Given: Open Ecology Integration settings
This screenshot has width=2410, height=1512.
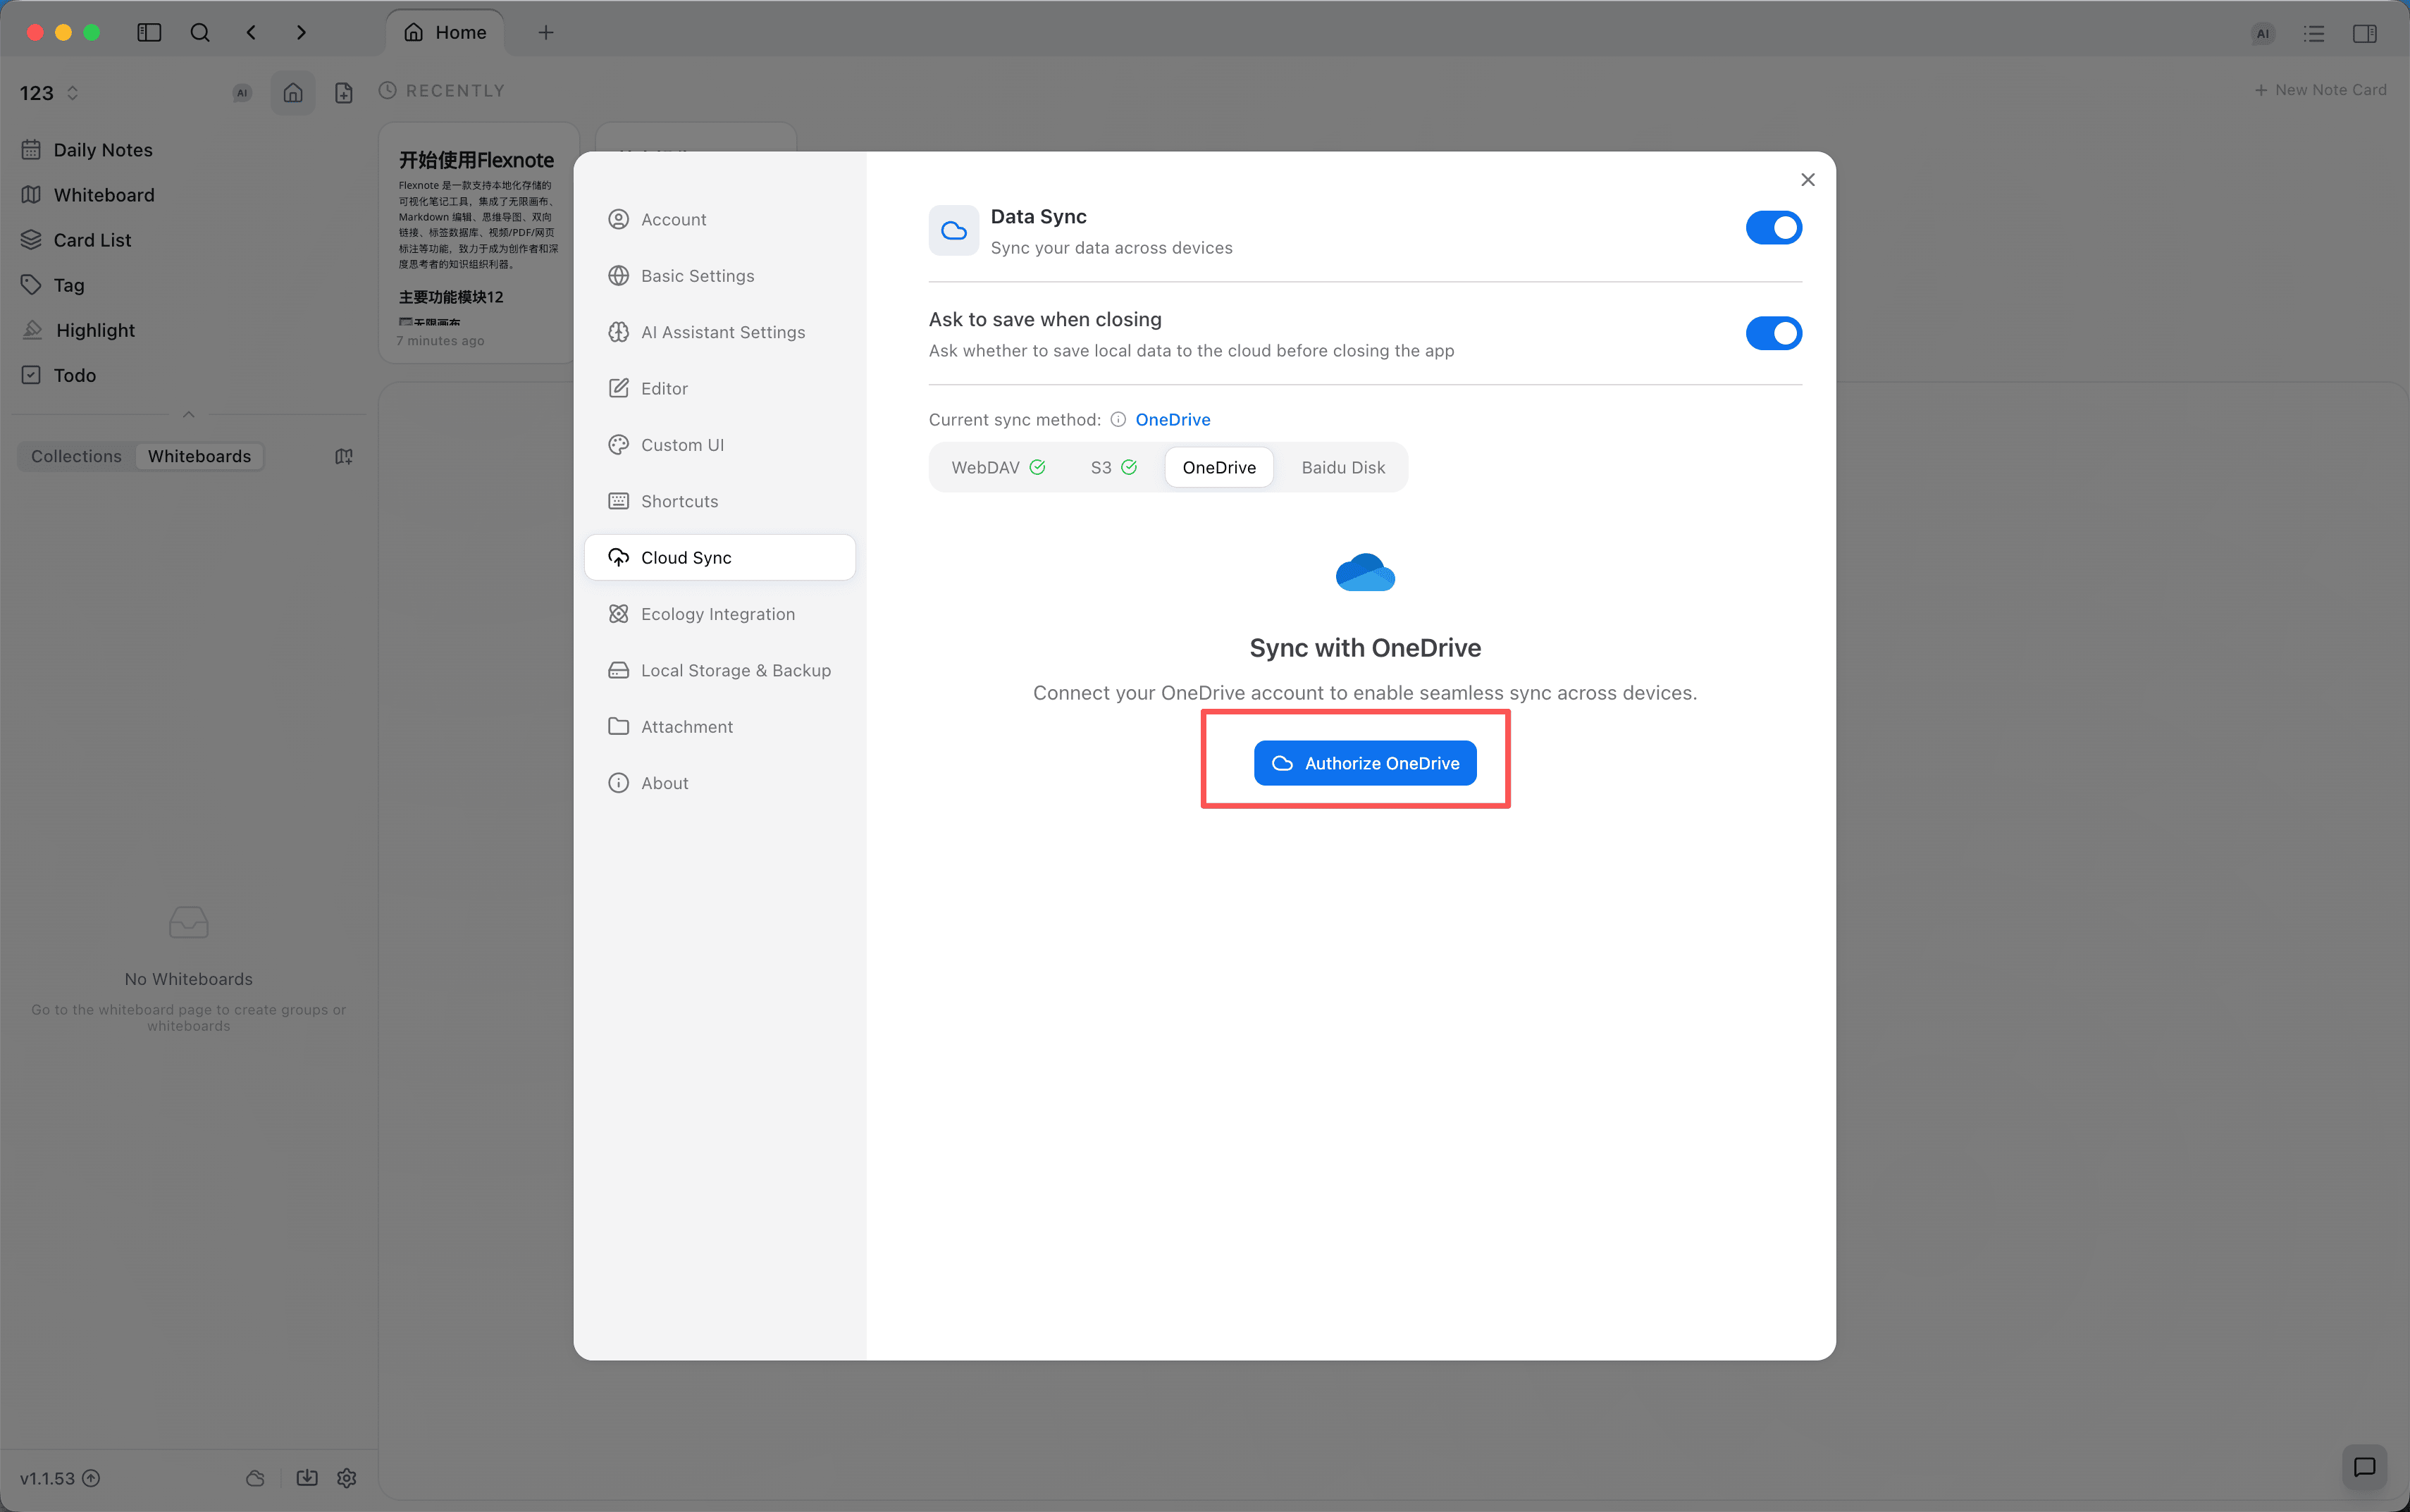Looking at the screenshot, I should click(x=720, y=614).
